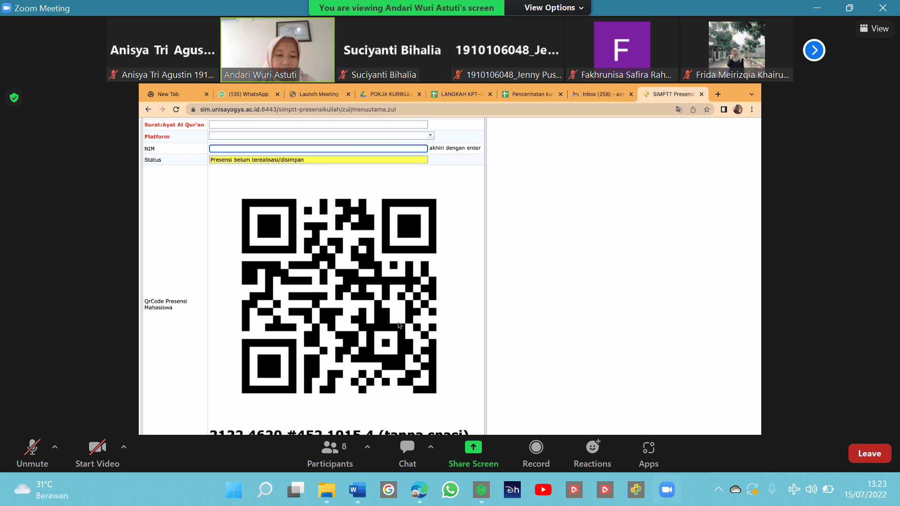Open browser side panel icon

[x=724, y=109]
